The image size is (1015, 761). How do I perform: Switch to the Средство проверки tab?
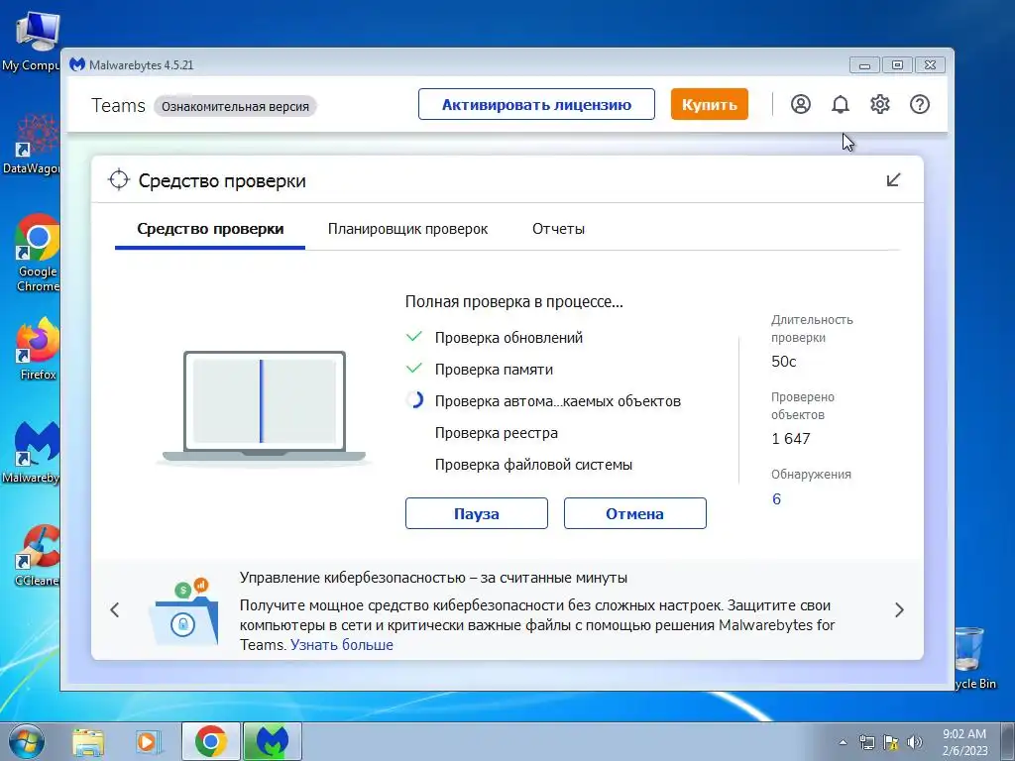(210, 229)
